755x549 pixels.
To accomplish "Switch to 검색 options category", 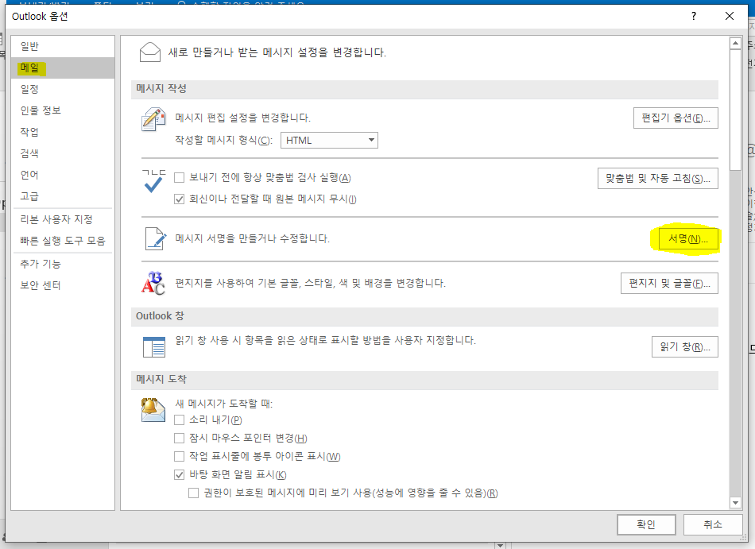I will point(63,153).
